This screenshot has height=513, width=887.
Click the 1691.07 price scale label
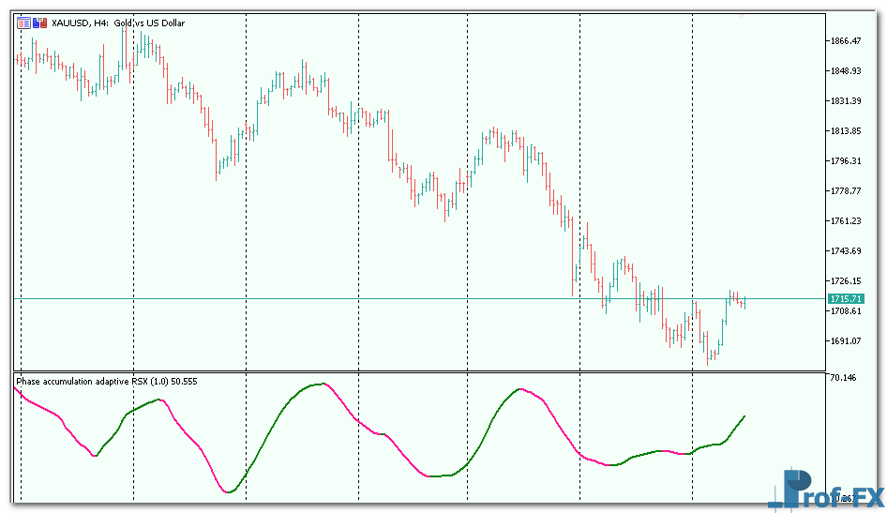845,341
